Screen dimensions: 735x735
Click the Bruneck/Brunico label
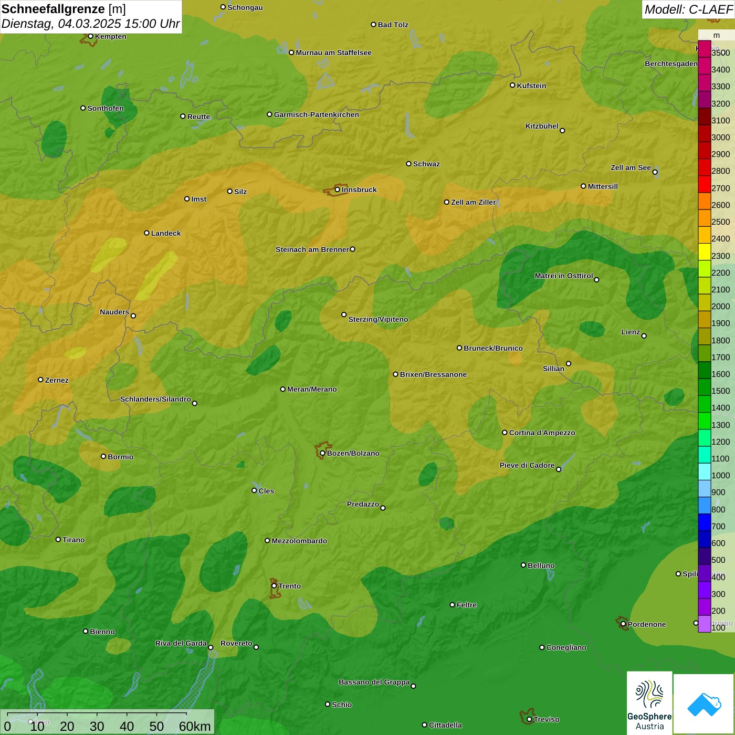click(493, 348)
